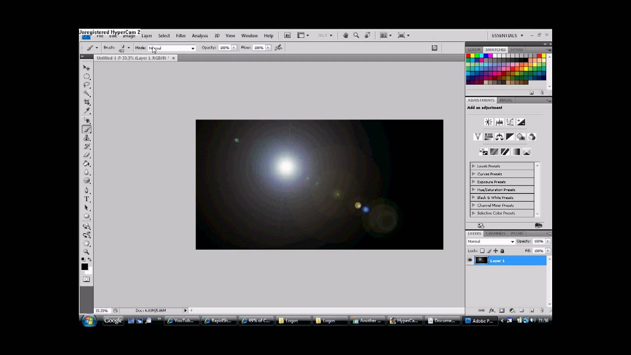Click the Windows Start button
The image size is (631, 355).
89,320
